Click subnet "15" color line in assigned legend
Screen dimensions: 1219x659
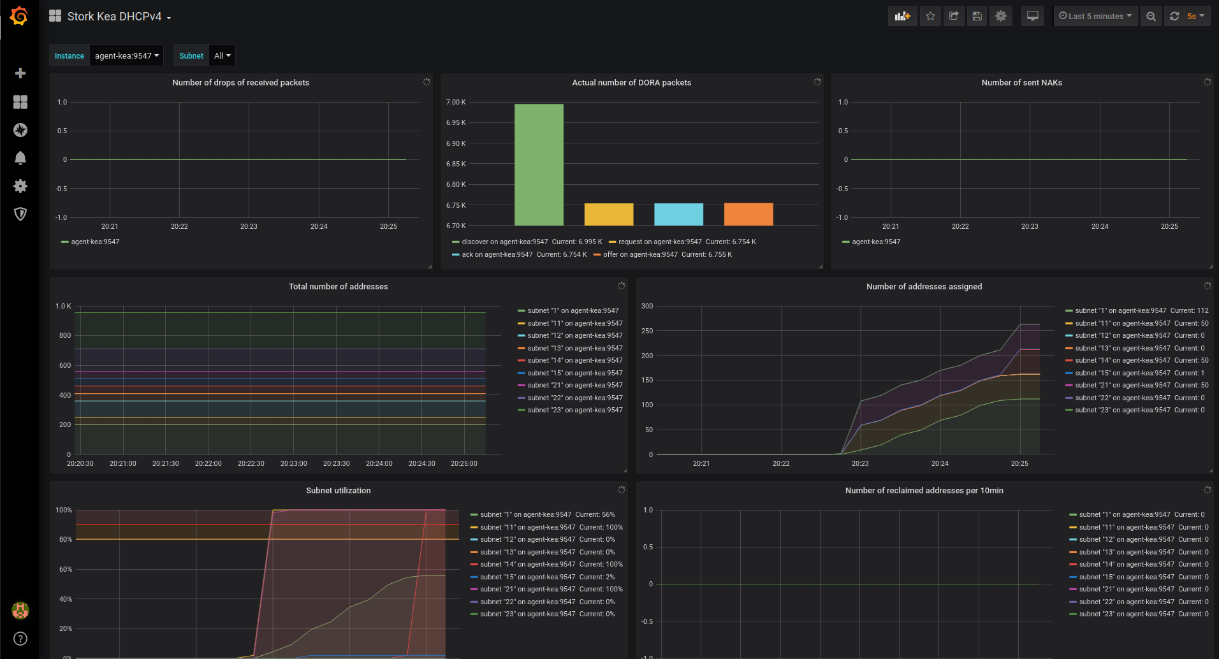pos(1069,373)
